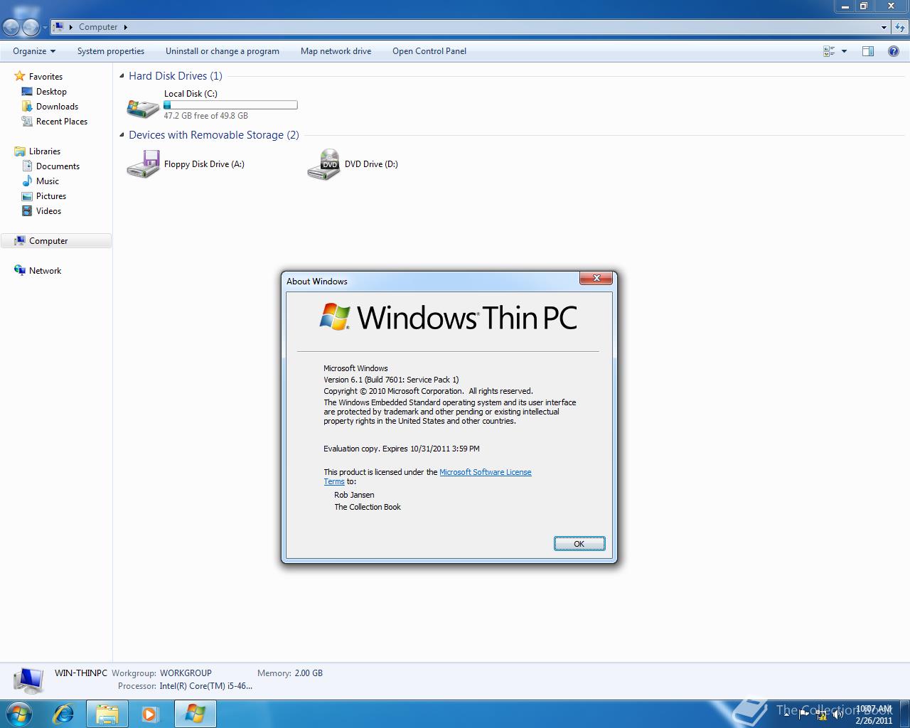910x728 pixels.
Task: Click the Computer icon in the address bar
Action: pyautogui.click(x=58, y=27)
